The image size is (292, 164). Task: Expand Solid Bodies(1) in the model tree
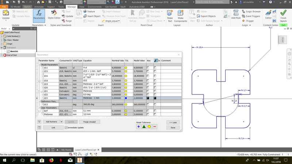click(2, 36)
